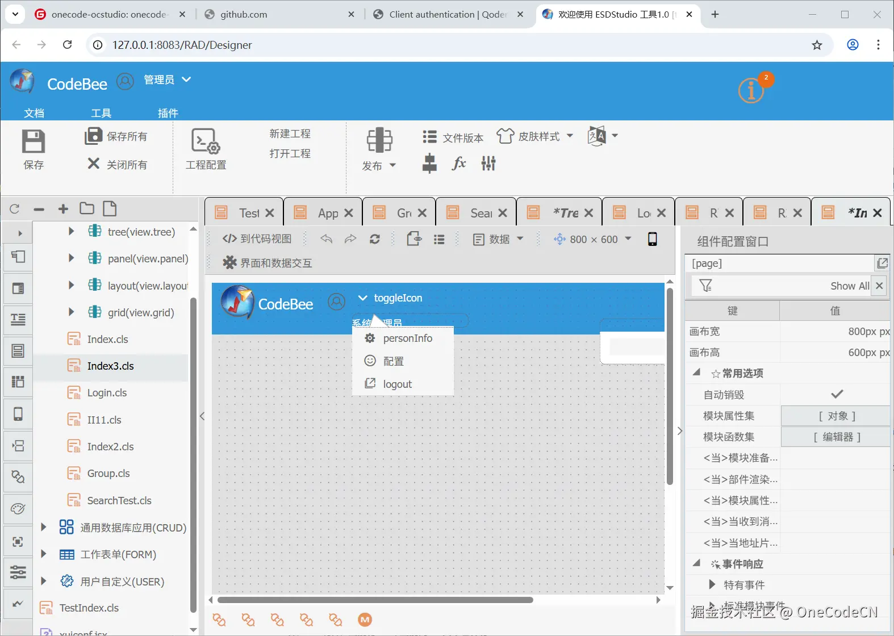Image resolution: width=894 pixels, height=636 pixels.
Task: Click the new folder icon in tree toolbar
Action: (x=87, y=208)
